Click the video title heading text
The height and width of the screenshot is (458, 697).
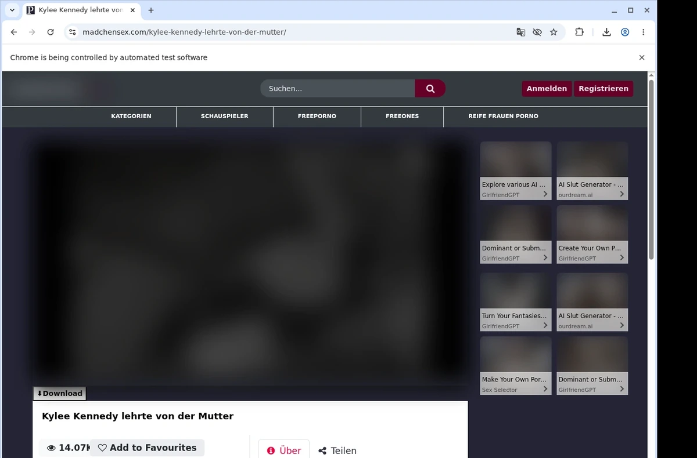(138, 416)
